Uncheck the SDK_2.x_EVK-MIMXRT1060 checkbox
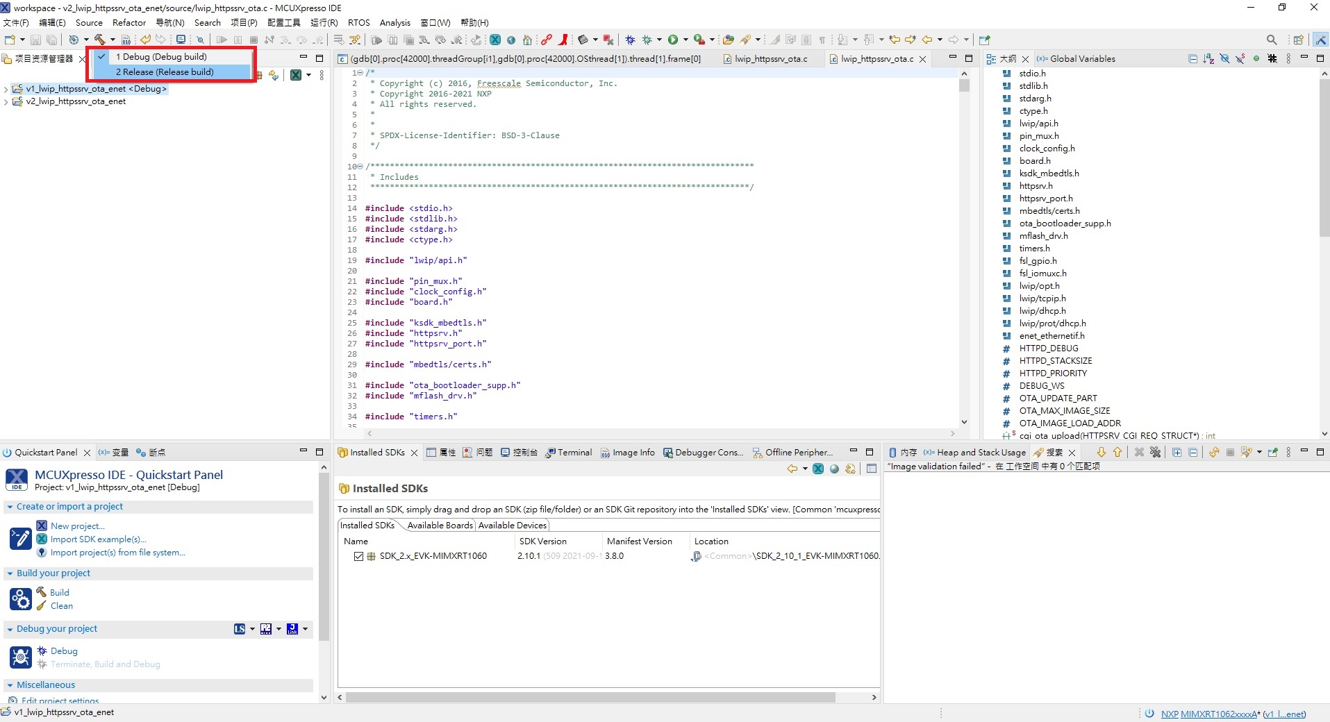 pyautogui.click(x=358, y=556)
